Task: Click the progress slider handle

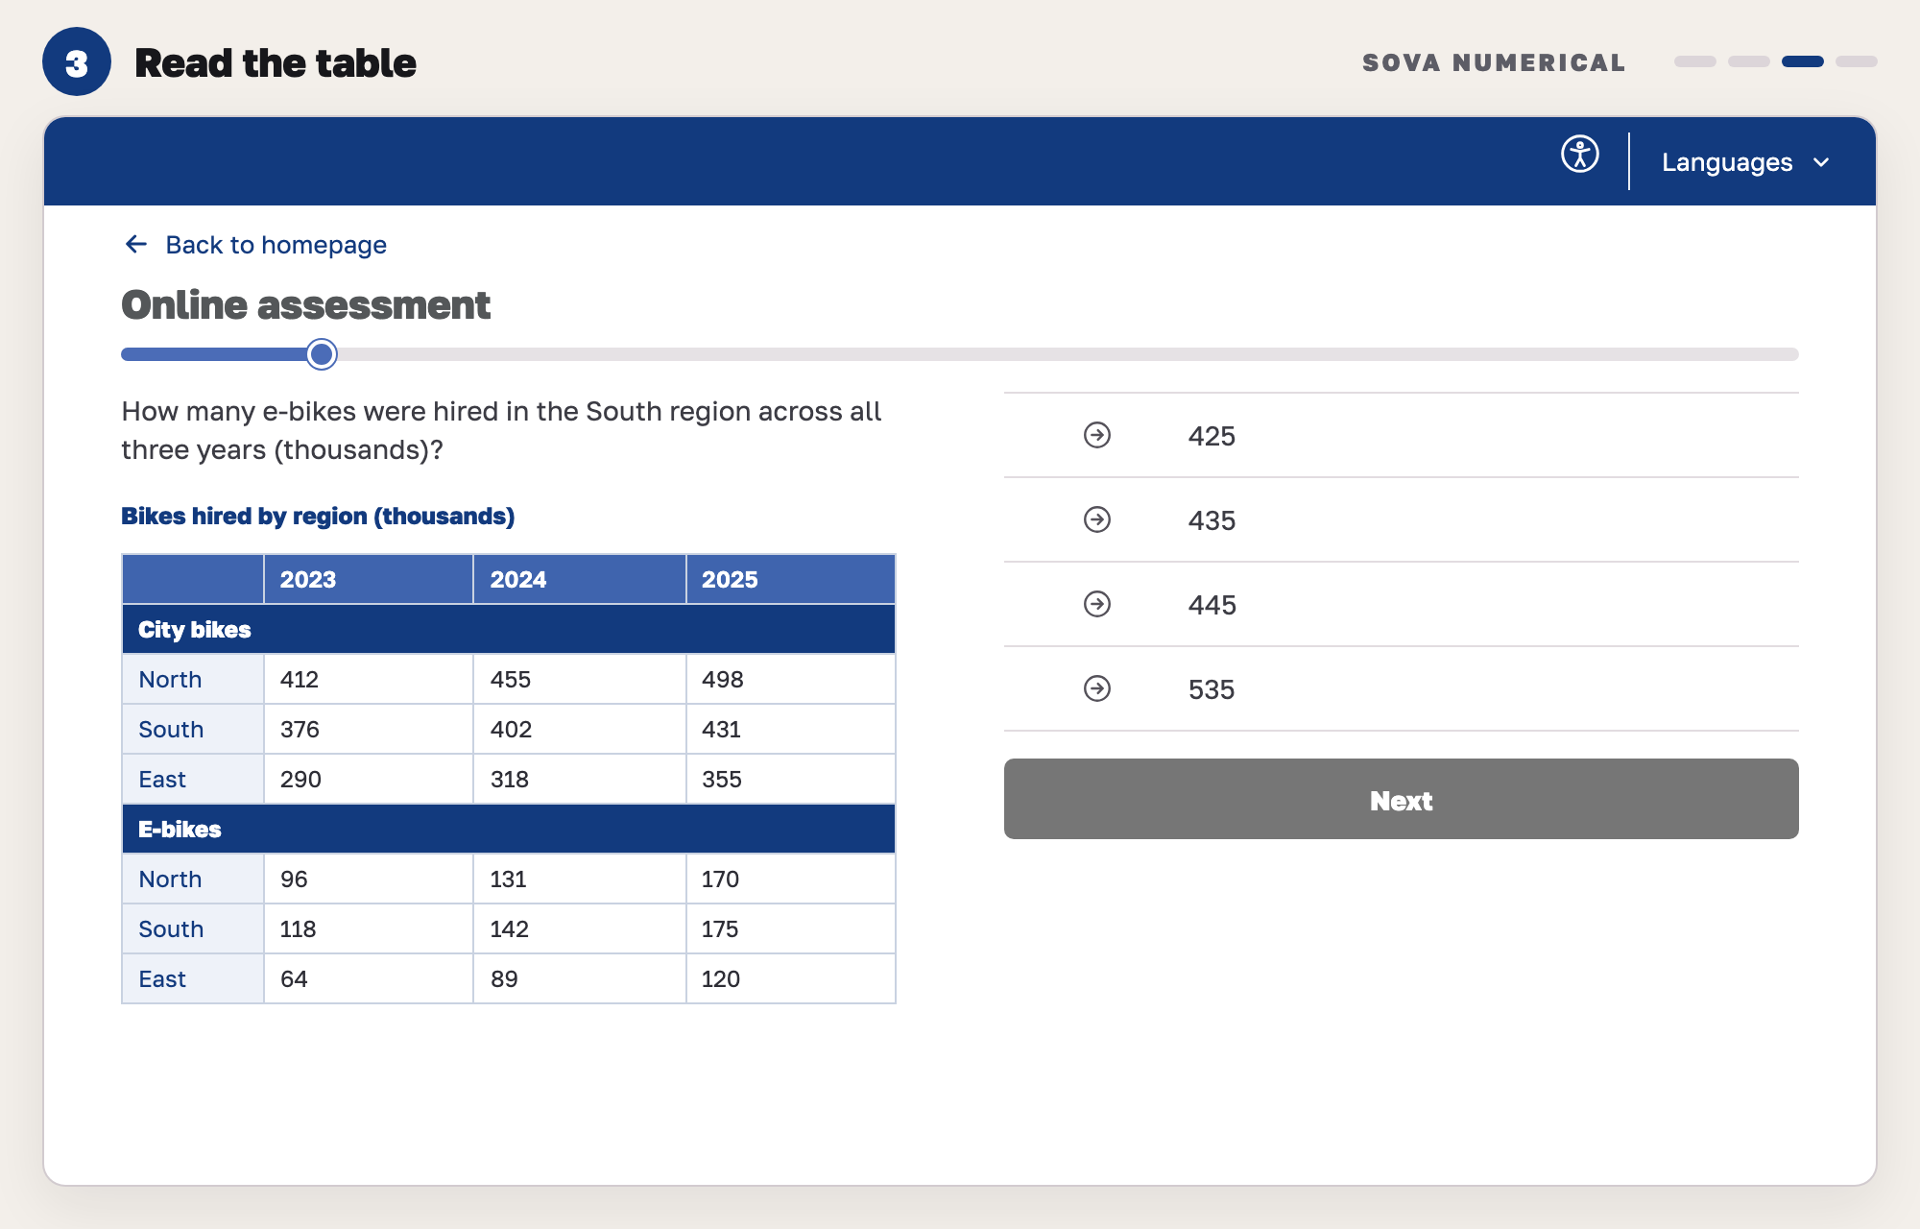Action: 322,354
